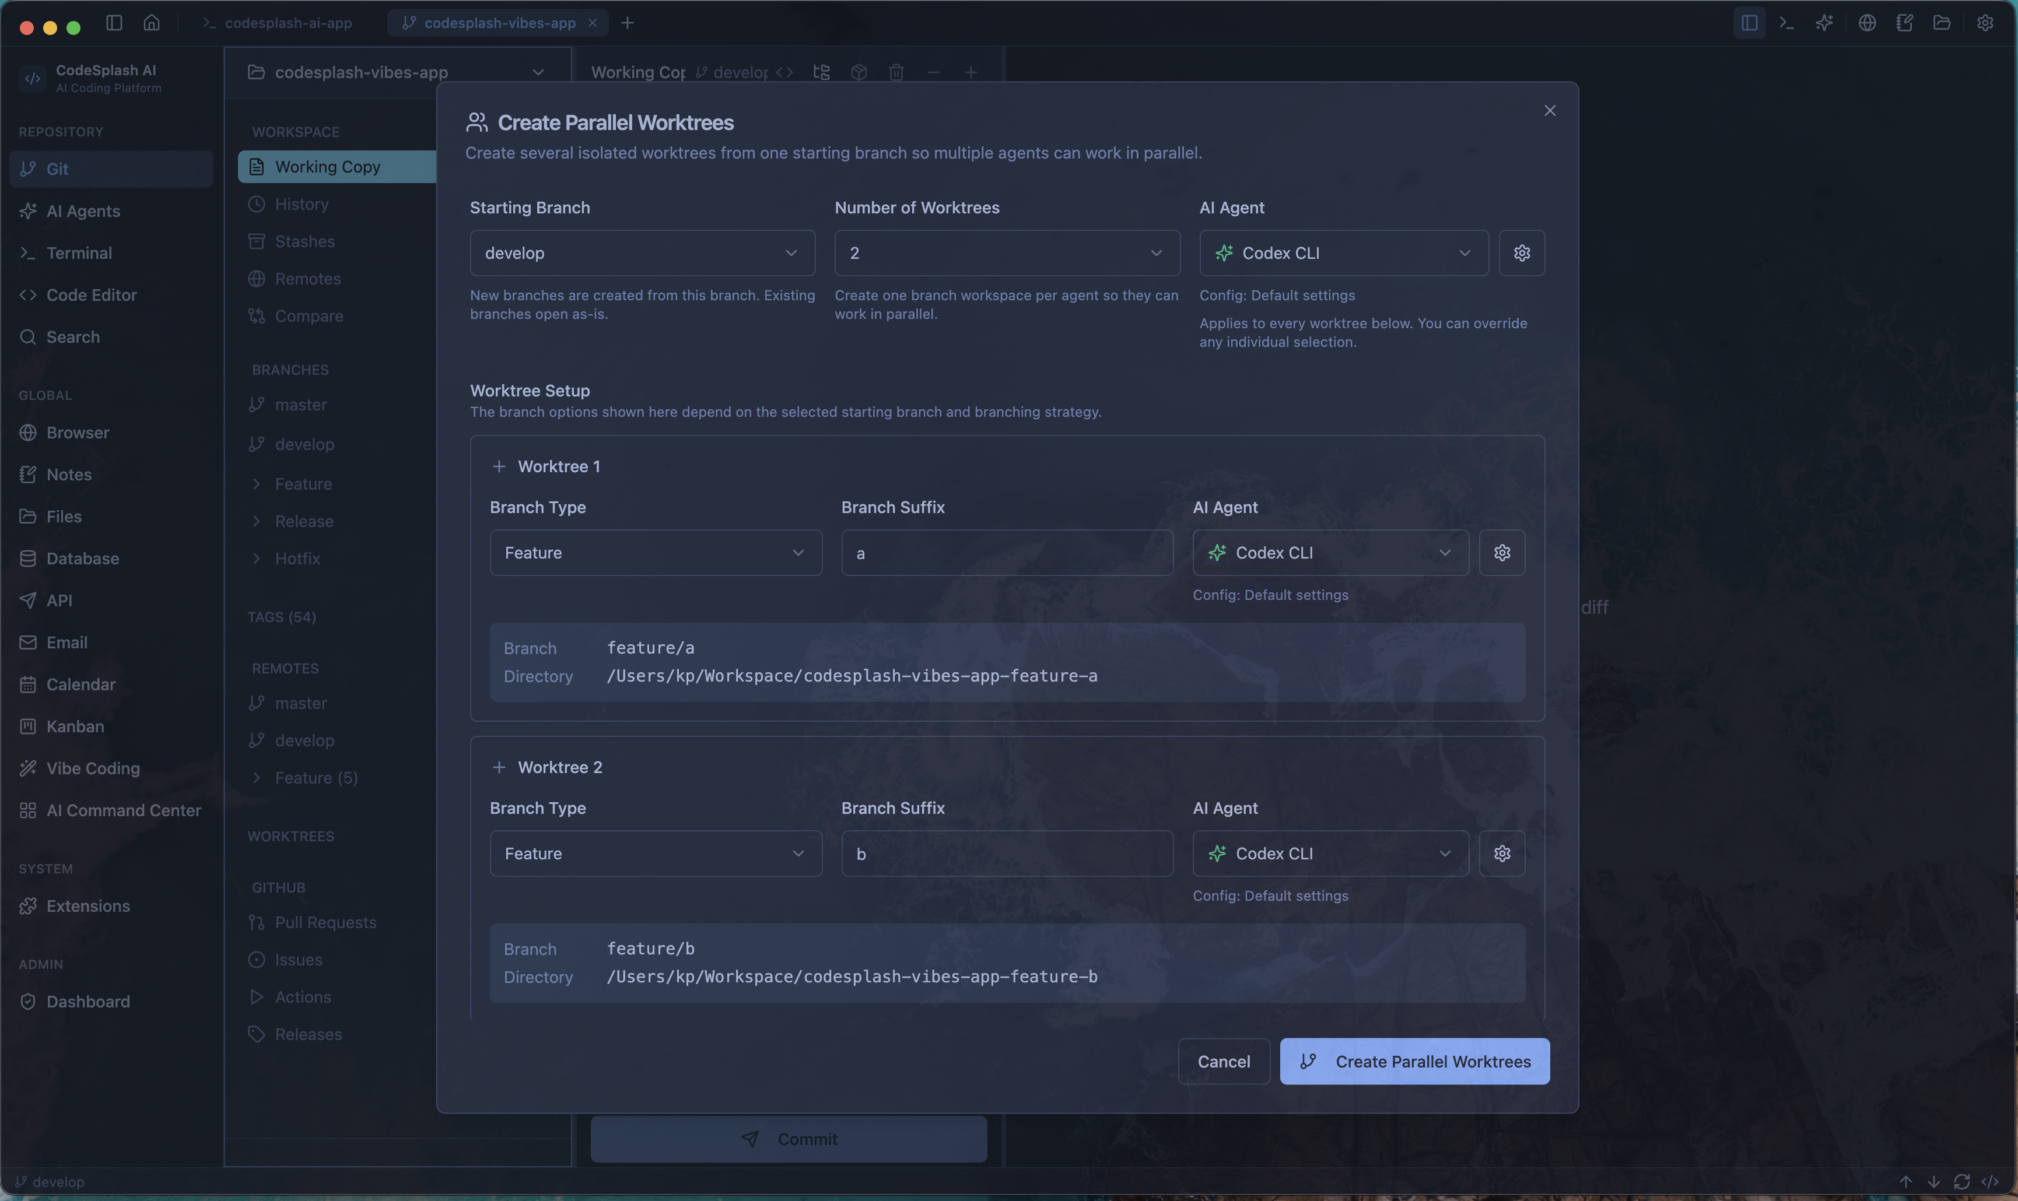Click the globe browser icon in top-right toolbar

[x=1866, y=23]
